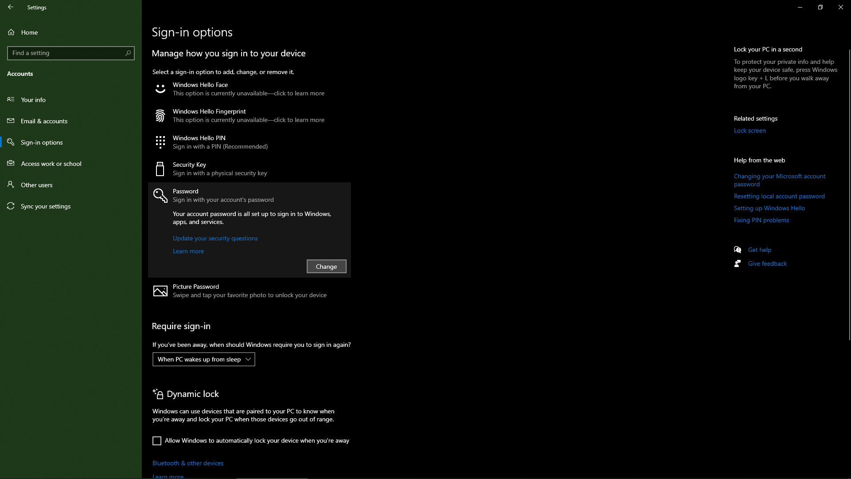Expand the Windows Hello Fingerprint option
851x479 pixels.
tap(250, 116)
